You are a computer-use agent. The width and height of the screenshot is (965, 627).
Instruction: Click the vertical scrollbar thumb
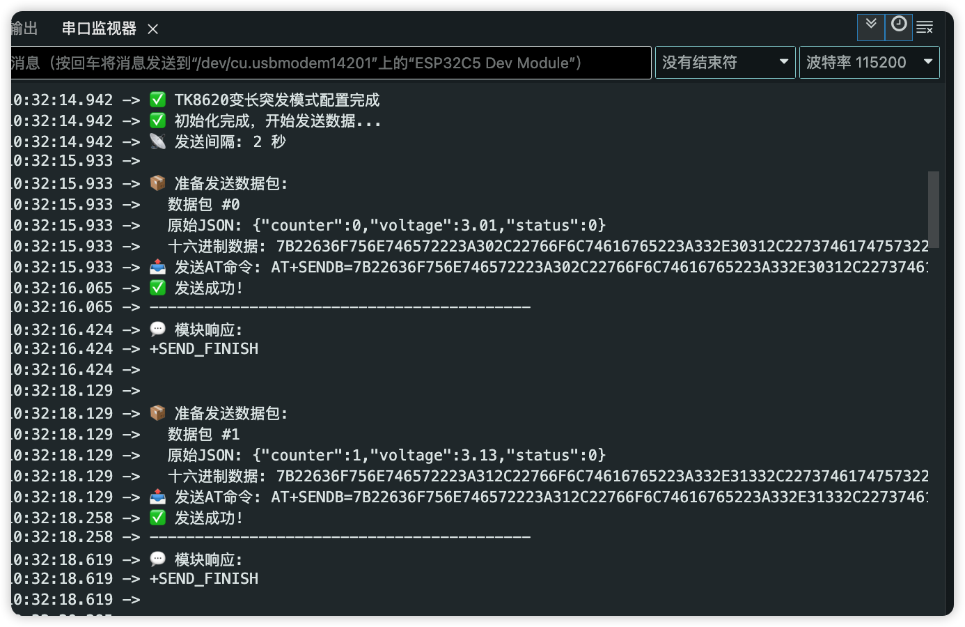click(934, 209)
